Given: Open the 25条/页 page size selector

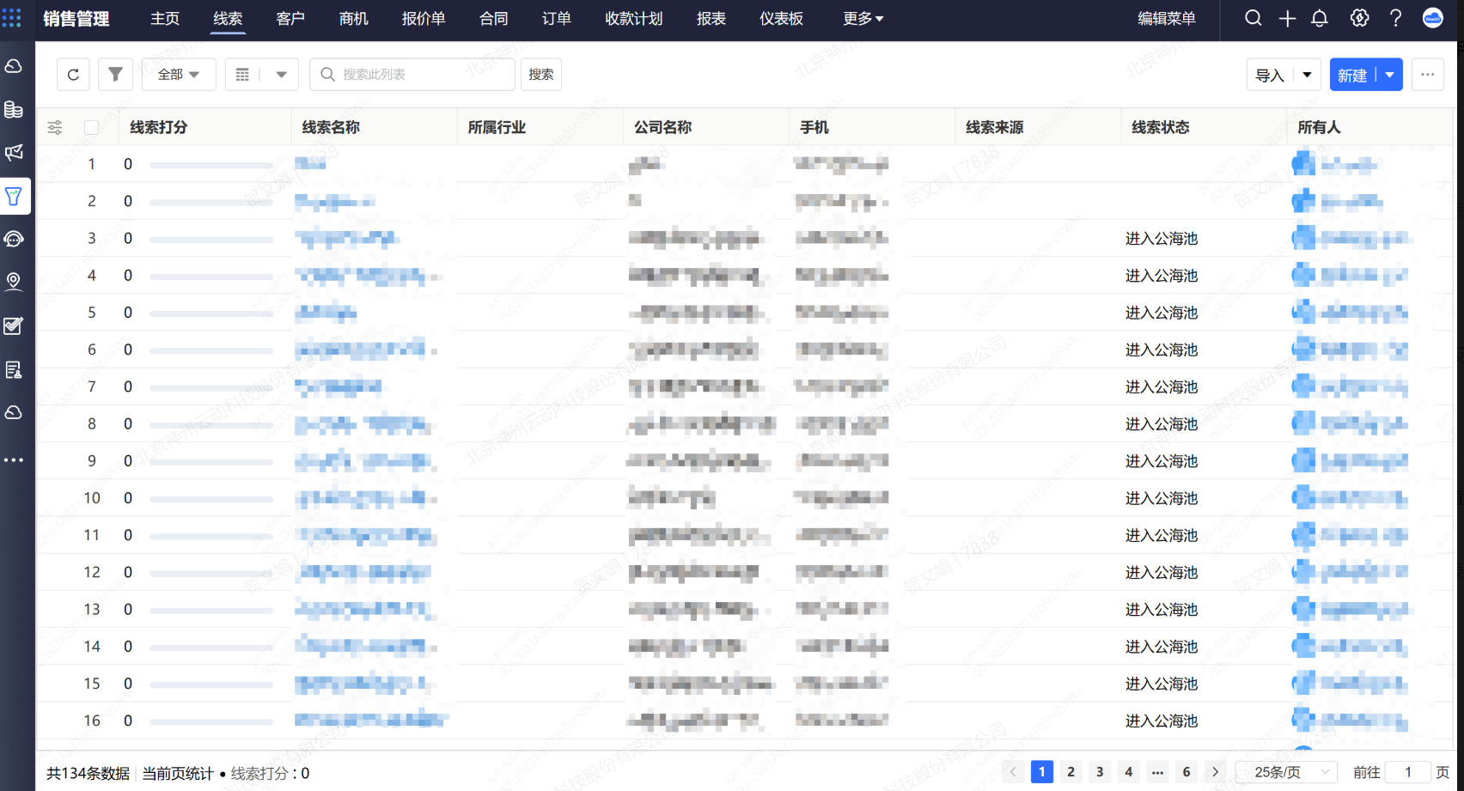Looking at the screenshot, I should coord(1286,772).
